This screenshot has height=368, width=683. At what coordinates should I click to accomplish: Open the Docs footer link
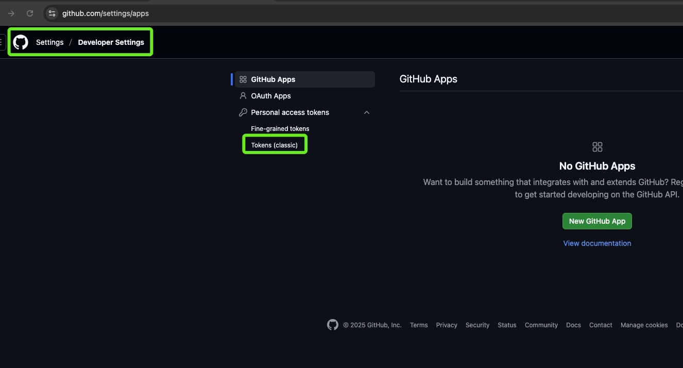[573, 325]
